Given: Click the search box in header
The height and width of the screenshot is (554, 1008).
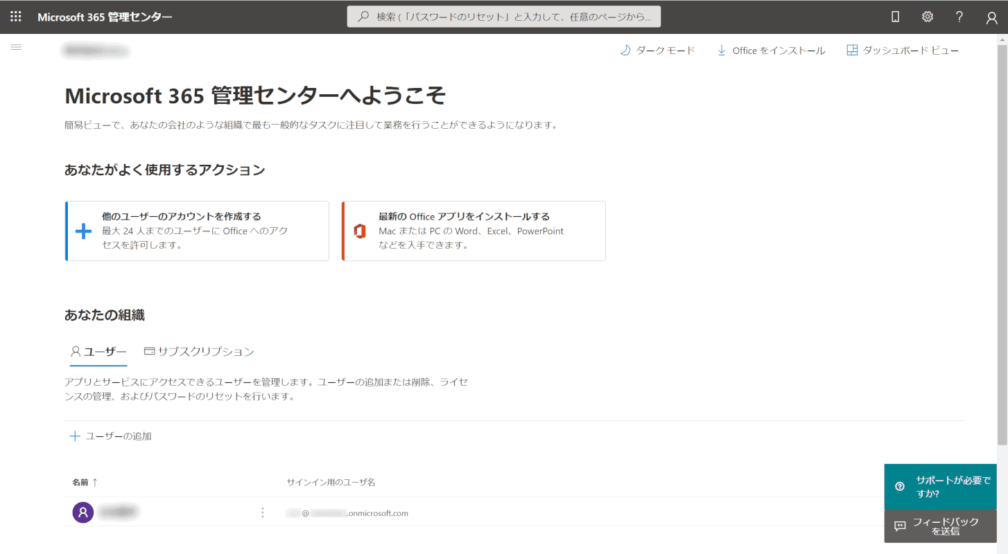Looking at the screenshot, I should pyautogui.click(x=504, y=17).
